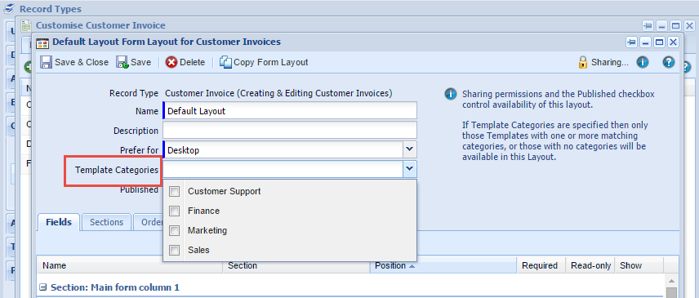The image size is (699, 298).
Task: Switch to the Sections tab
Action: pos(106,222)
